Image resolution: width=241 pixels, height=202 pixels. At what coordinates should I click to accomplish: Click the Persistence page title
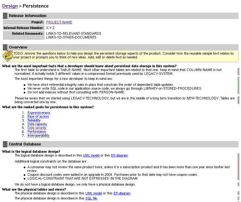pyautogui.click(x=36, y=6)
